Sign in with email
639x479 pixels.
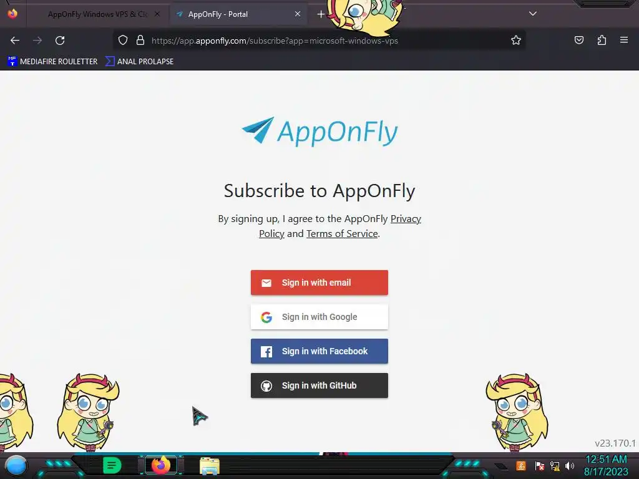[319, 283]
